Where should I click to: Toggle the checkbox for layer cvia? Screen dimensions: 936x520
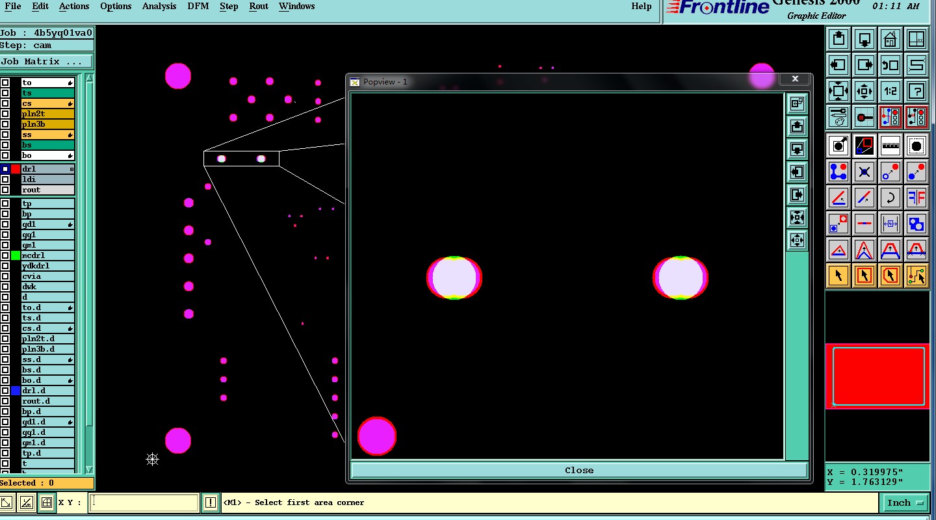coord(5,276)
